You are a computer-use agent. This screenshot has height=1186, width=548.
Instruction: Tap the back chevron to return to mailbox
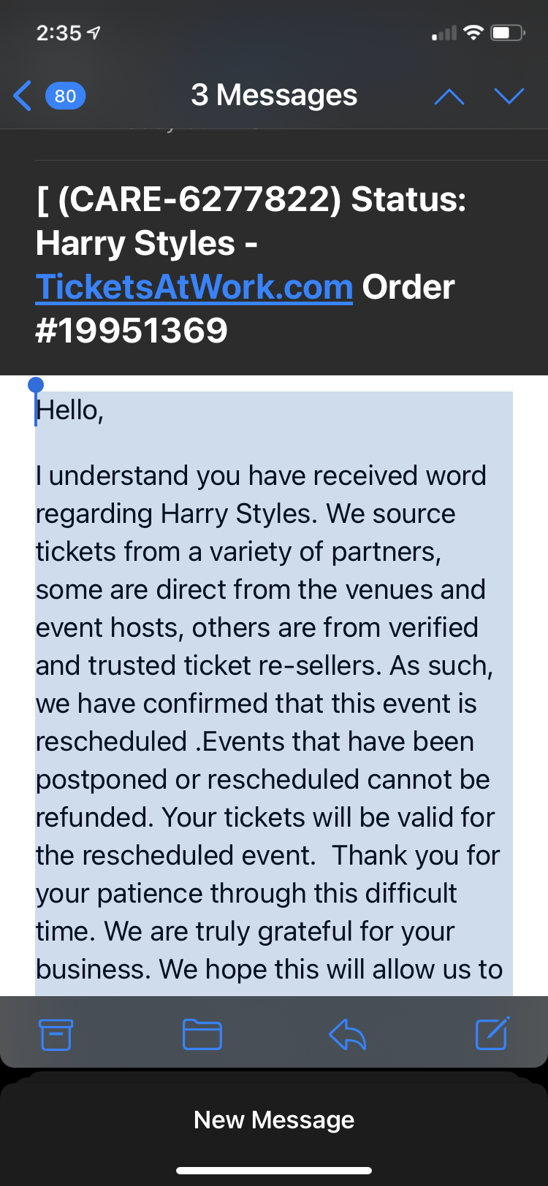[x=23, y=96]
